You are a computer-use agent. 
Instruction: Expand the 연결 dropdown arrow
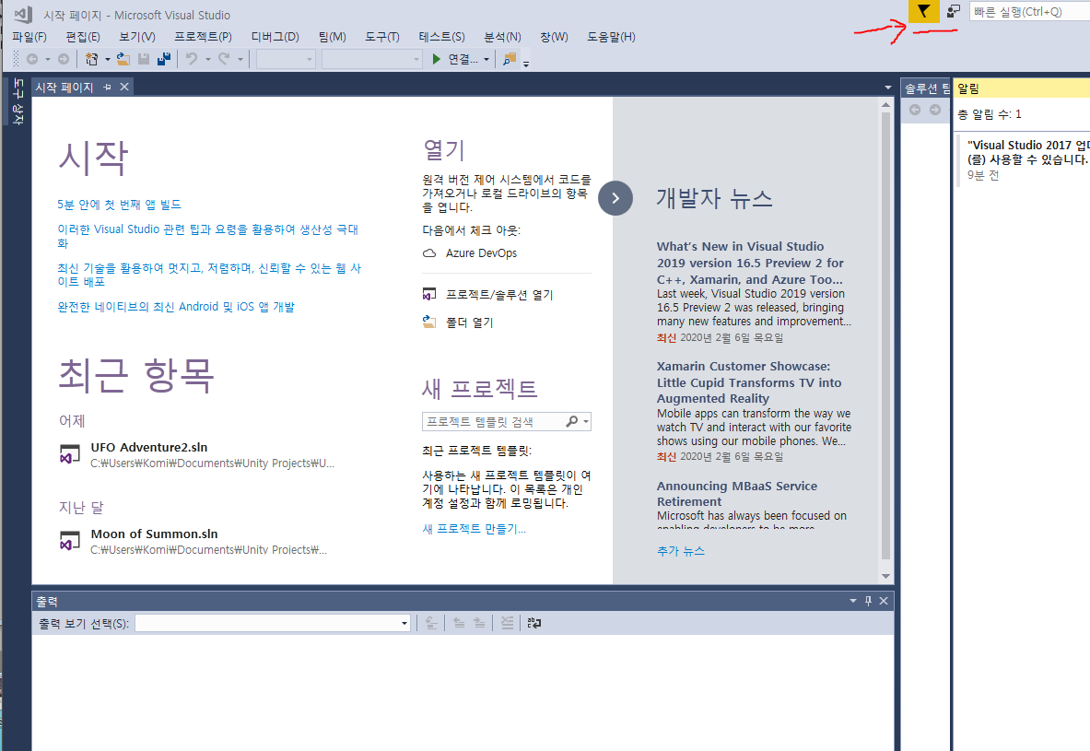(486, 60)
